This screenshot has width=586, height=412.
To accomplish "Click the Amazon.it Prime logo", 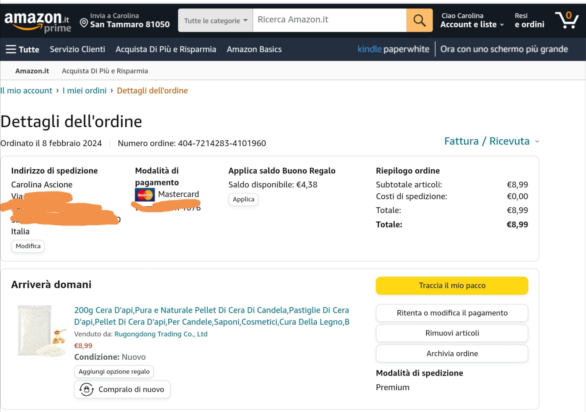I will (x=37, y=21).
